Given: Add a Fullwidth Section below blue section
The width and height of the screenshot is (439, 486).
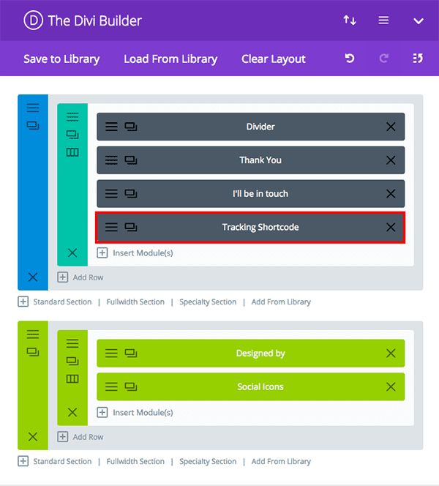Looking at the screenshot, I should coord(135,302).
